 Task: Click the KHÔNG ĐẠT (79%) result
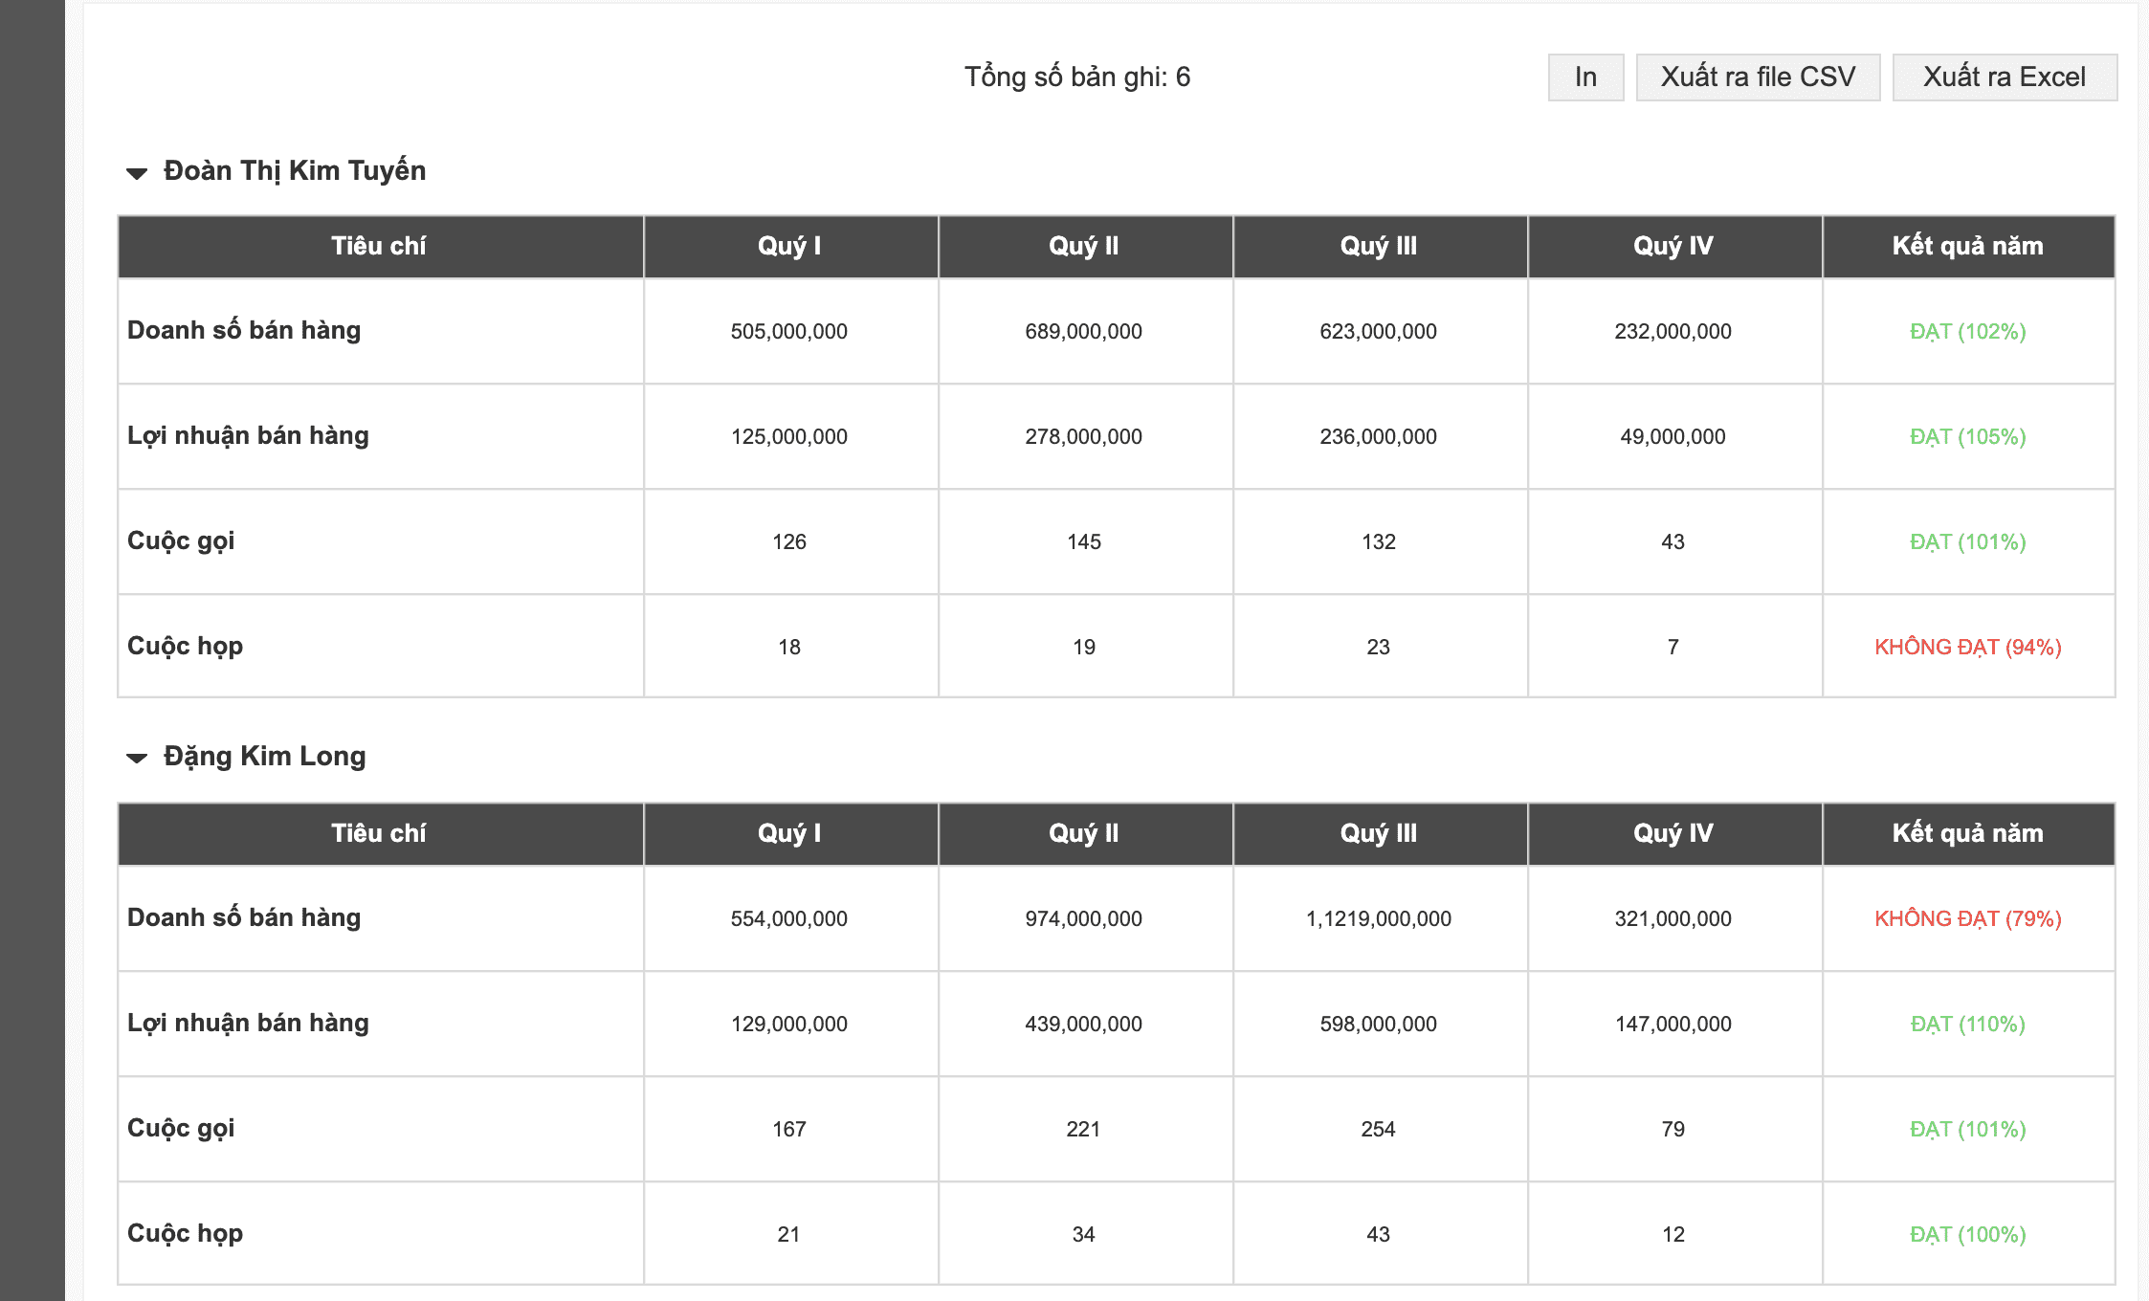[1967, 918]
